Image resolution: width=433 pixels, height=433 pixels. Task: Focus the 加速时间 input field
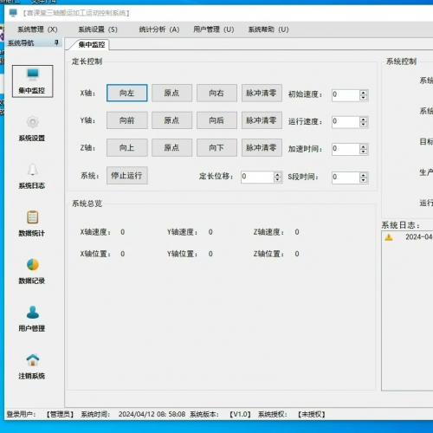coord(346,149)
